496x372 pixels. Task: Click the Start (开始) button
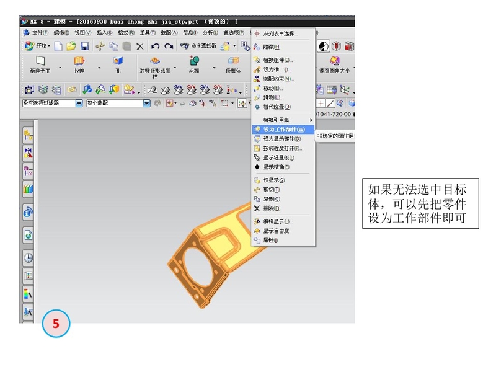click(x=37, y=46)
